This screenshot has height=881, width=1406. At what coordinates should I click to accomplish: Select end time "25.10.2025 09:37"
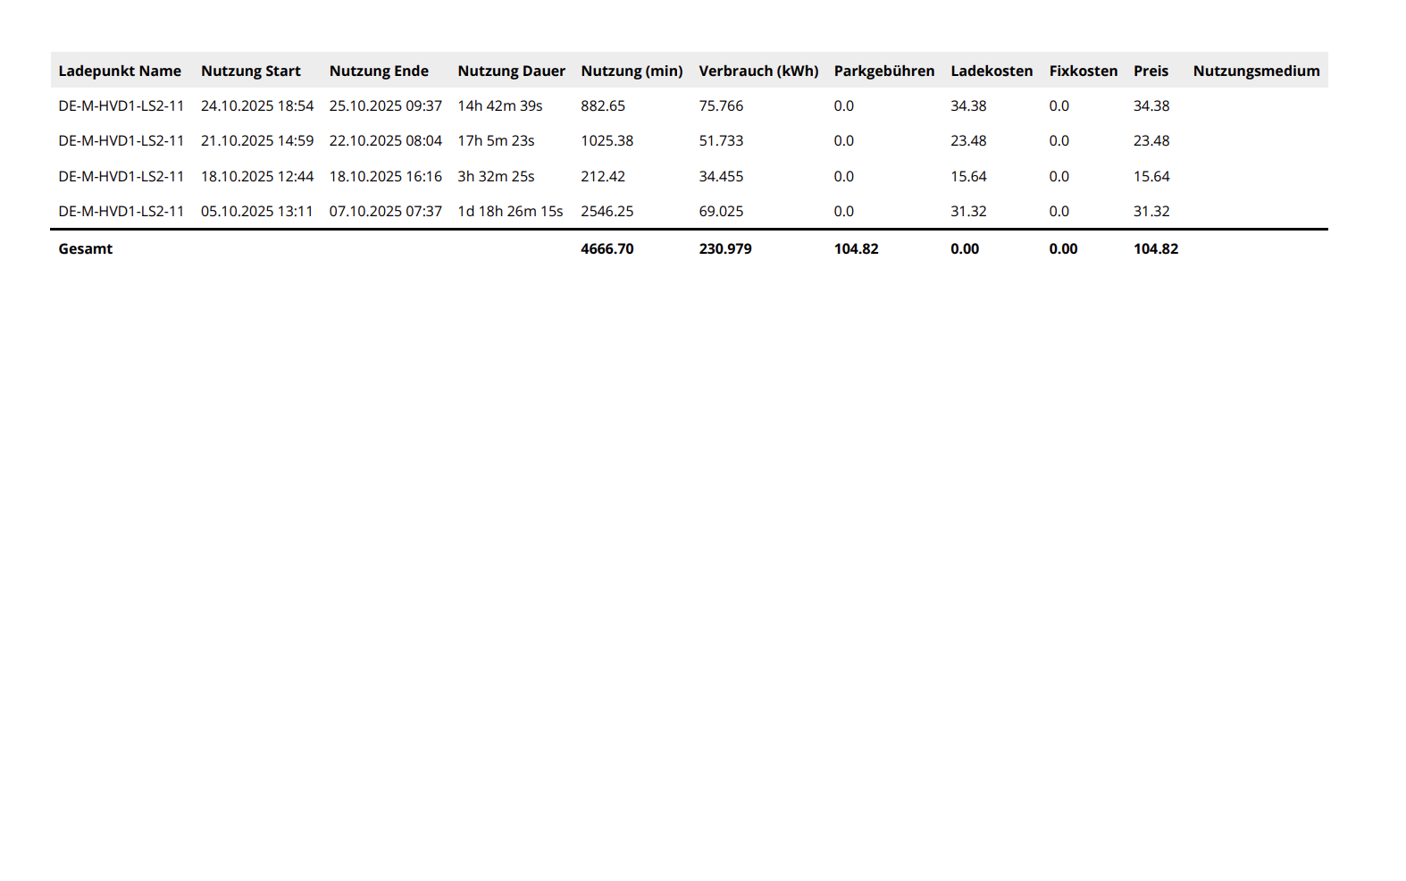pyautogui.click(x=386, y=105)
